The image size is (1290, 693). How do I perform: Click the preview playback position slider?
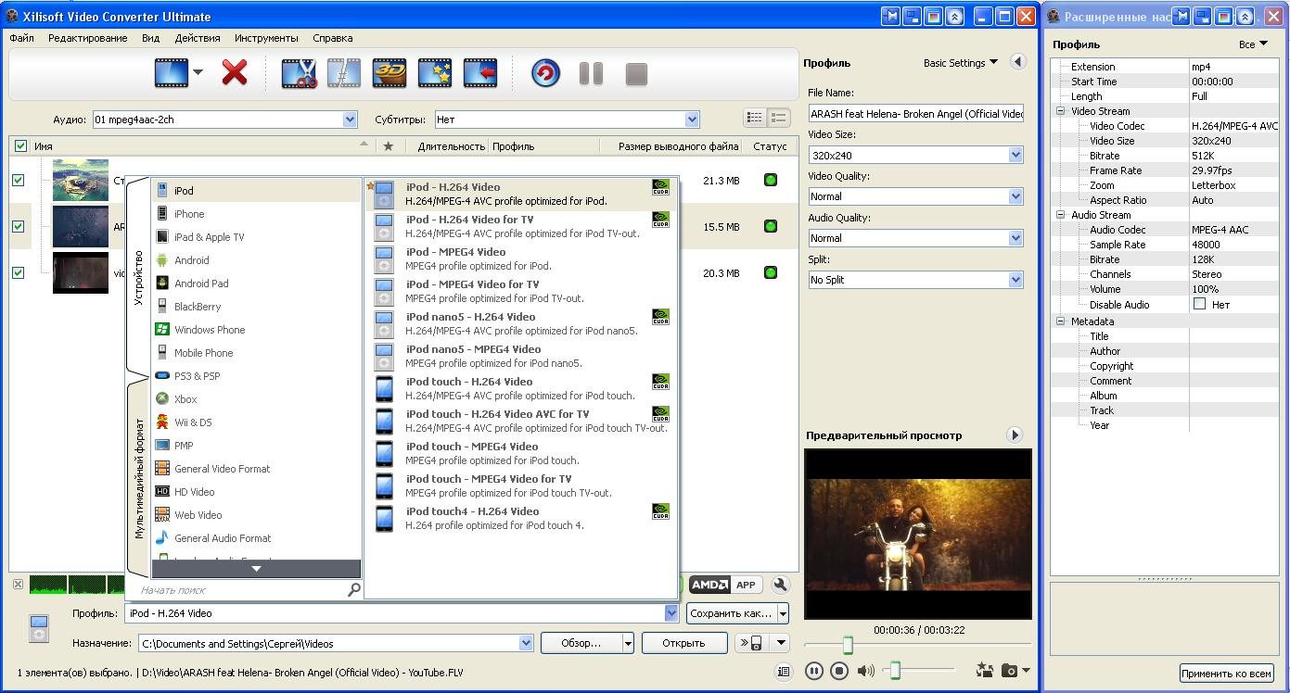click(848, 645)
